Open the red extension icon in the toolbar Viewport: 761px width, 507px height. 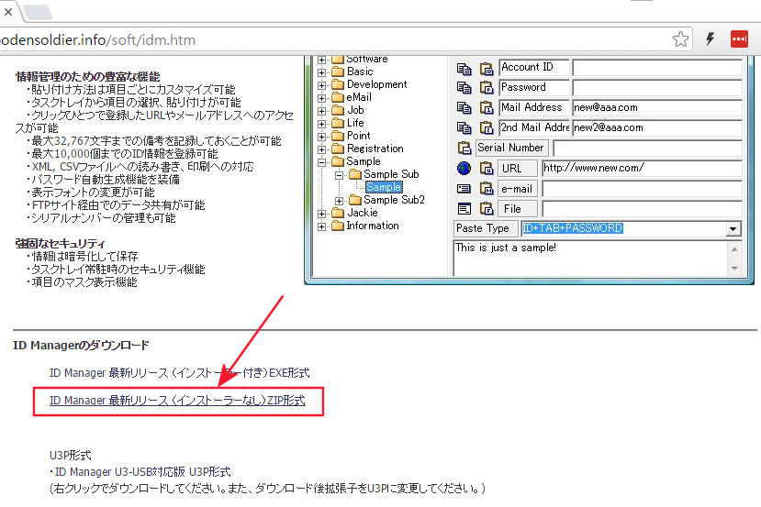[739, 39]
